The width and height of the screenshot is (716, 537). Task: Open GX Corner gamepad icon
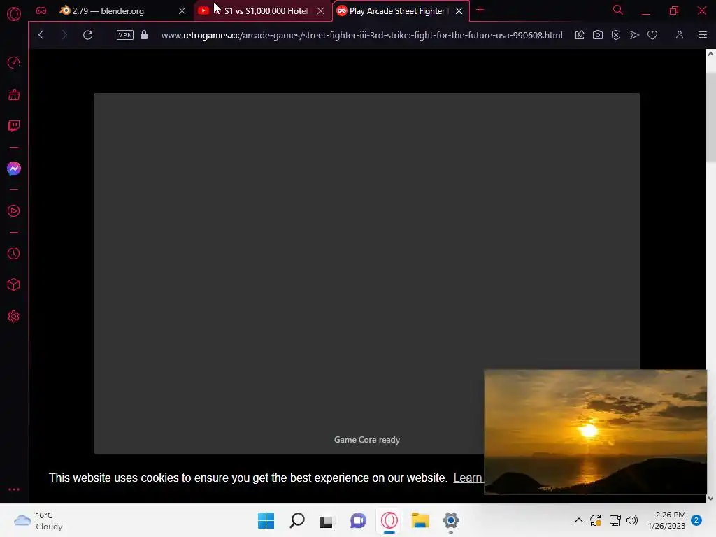(41, 10)
